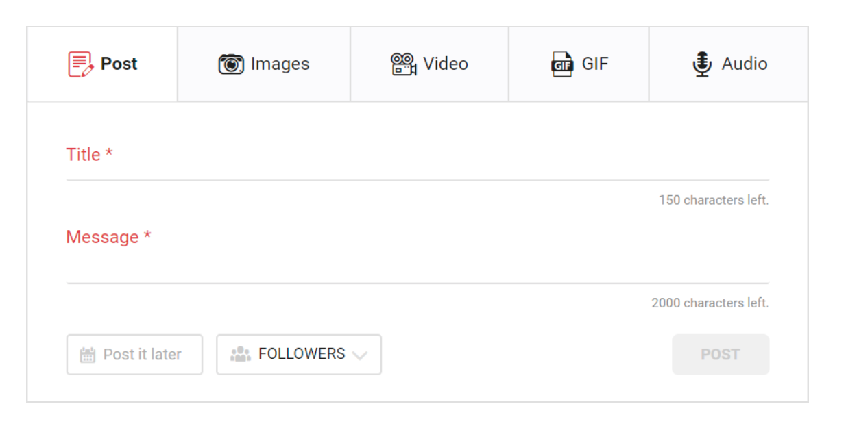Click the video camera icon
The image size is (846, 430).
(x=402, y=63)
